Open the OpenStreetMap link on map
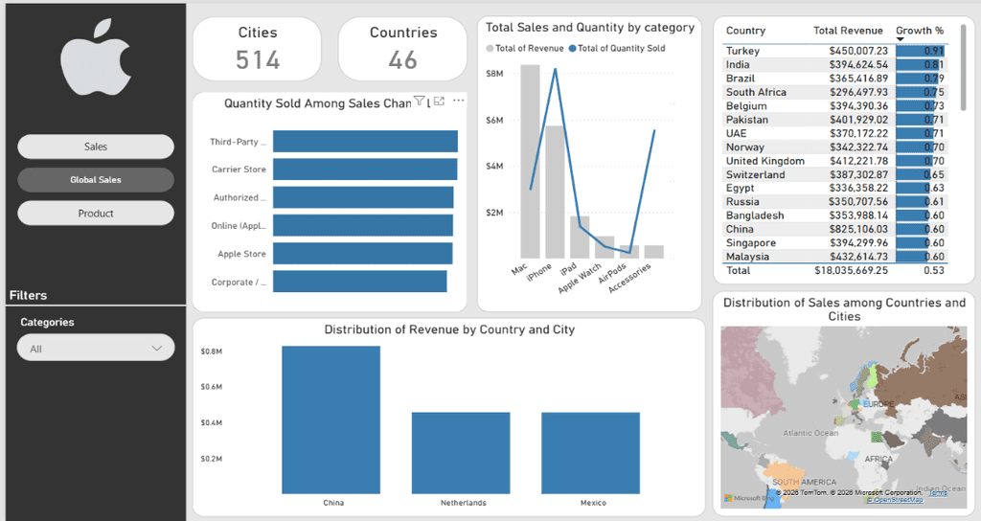This screenshot has height=521, width=981. (x=895, y=500)
